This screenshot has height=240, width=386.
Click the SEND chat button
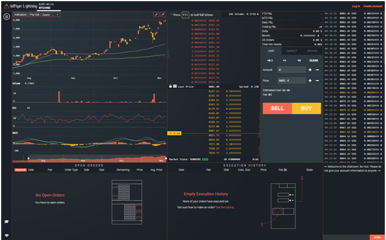pos(377,237)
